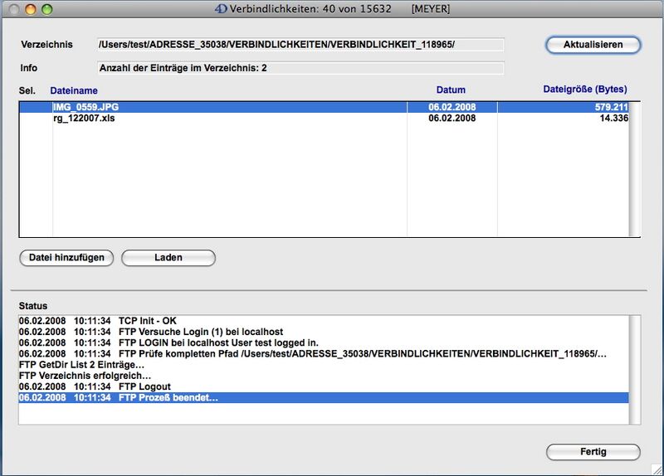The image size is (664, 476).
Task: Close dialog with the Fertig button
Action: pos(593,452)
